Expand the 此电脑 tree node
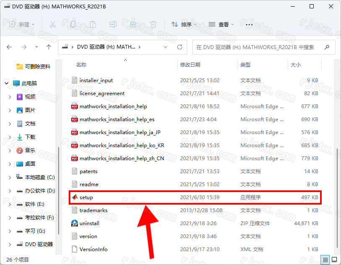This screenshot has width=341, height=265. pos(7,83)
